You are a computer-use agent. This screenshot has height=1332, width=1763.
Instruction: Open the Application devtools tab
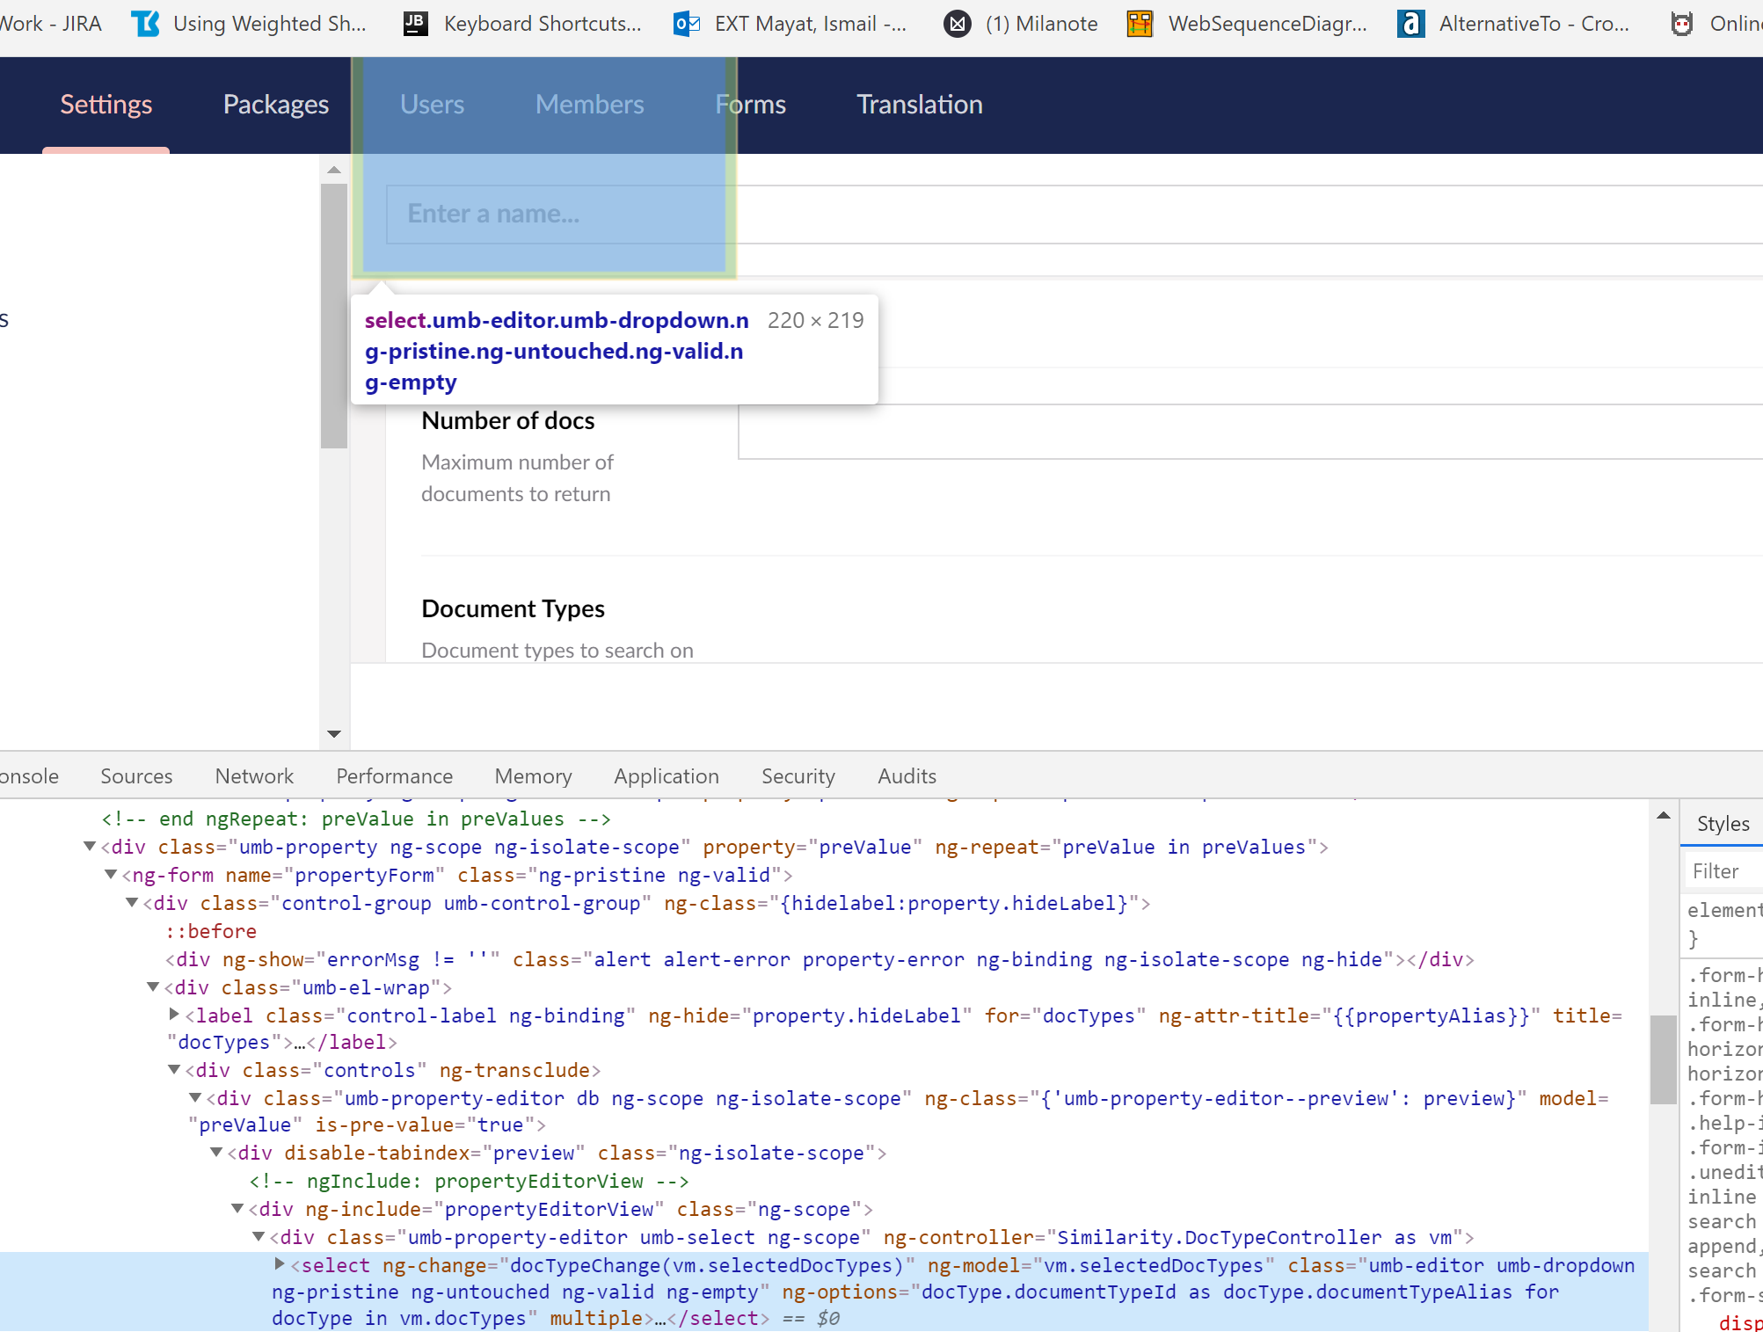point(666,776)
